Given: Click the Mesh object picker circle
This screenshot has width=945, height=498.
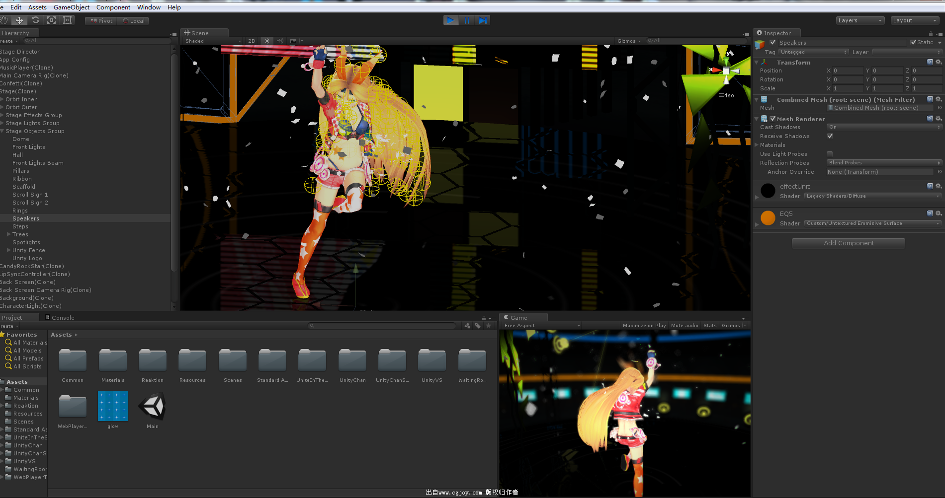Looking at the screenshot, I should tap(940, 108).
